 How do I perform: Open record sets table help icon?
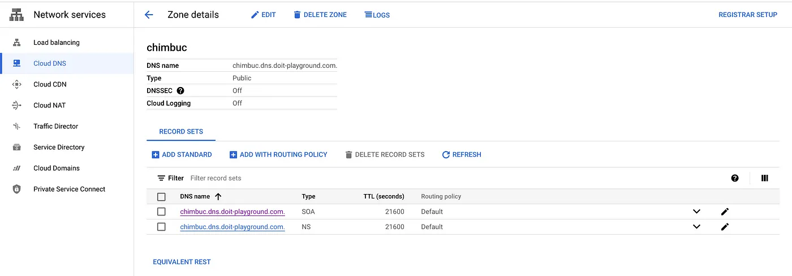click(x=735, y=178)
